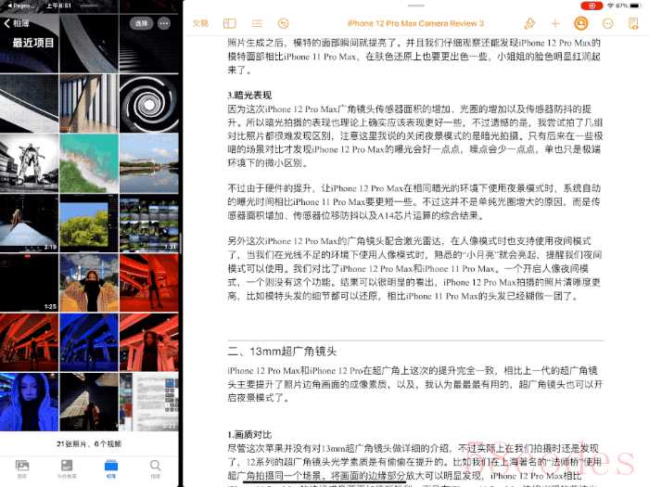Open the Photos ellipsis more button
Image resolution: width=649 pixels, height=487 pixels.
click(x=164, y=23)
